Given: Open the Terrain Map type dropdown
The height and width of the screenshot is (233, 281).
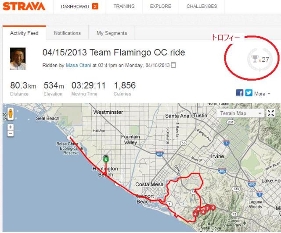Looking at the screenshot, I should pos(241,113).
